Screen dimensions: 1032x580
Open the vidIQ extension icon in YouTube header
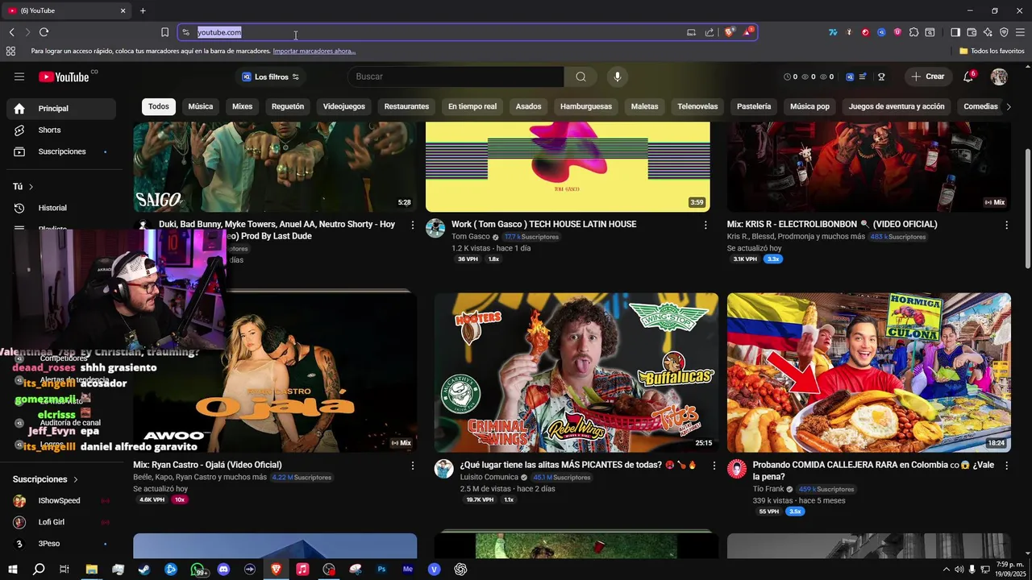point(850,77)
